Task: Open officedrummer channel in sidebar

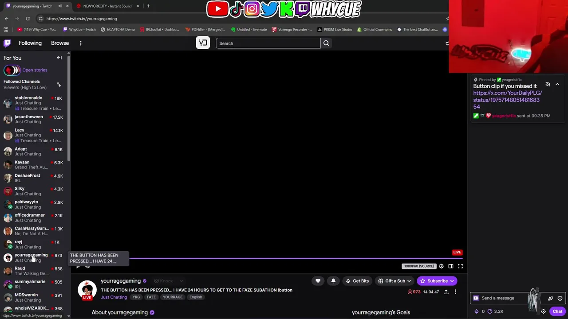Action: click(33, 218)
